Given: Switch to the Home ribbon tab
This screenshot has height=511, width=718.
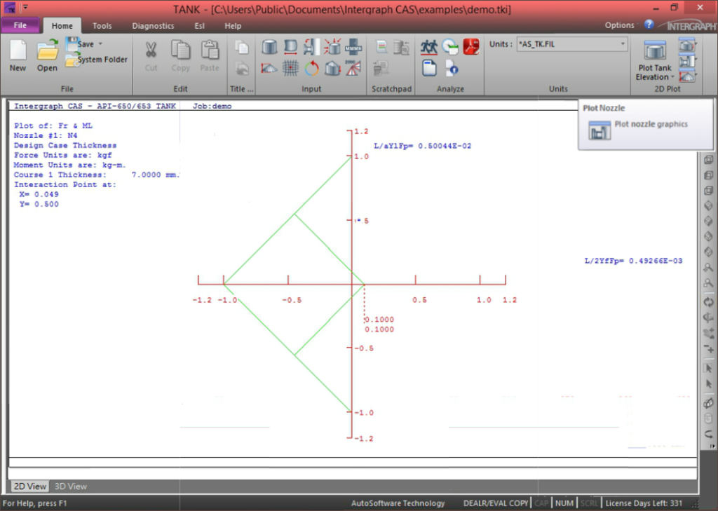Looking at the screenshot, I should coord(62,26).
